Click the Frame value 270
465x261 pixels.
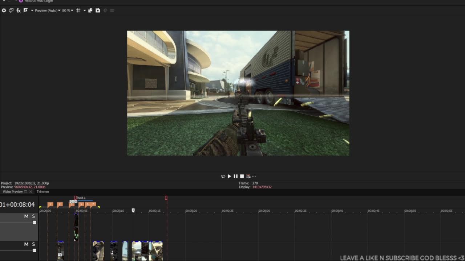[255, 183]
